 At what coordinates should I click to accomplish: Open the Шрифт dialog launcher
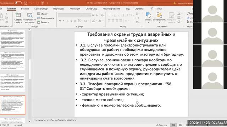tap(104, 27)
